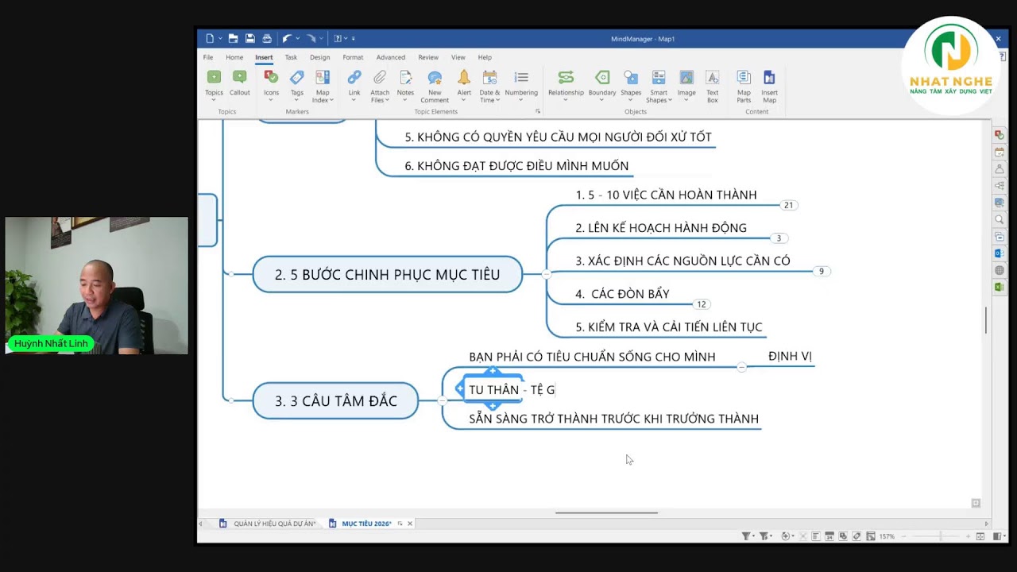Viewport: 1017px width, 572px height.
Task: Click the horizontal scrollbar thumb
Action: click(x=606, y=512)
